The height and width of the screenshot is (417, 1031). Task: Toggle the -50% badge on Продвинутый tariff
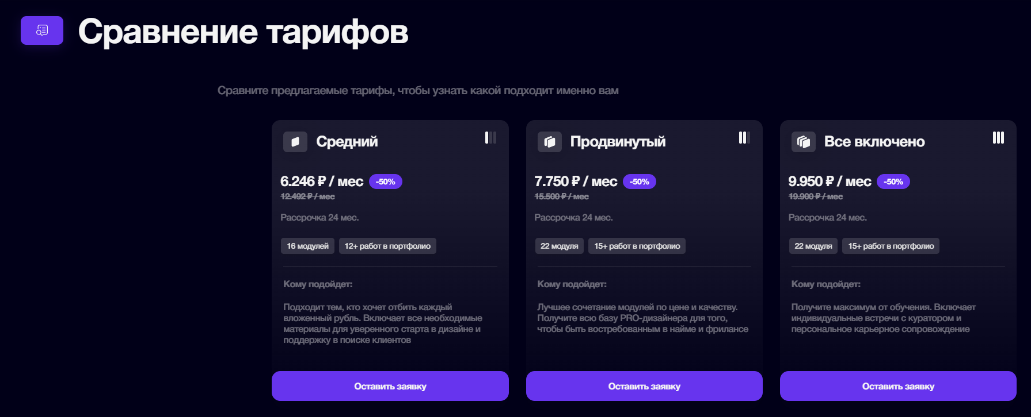(x=640, y=182)
